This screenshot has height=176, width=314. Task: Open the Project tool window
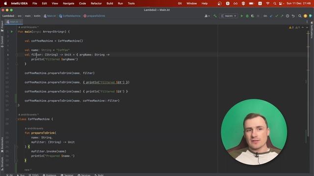click(x=2, y=26)
